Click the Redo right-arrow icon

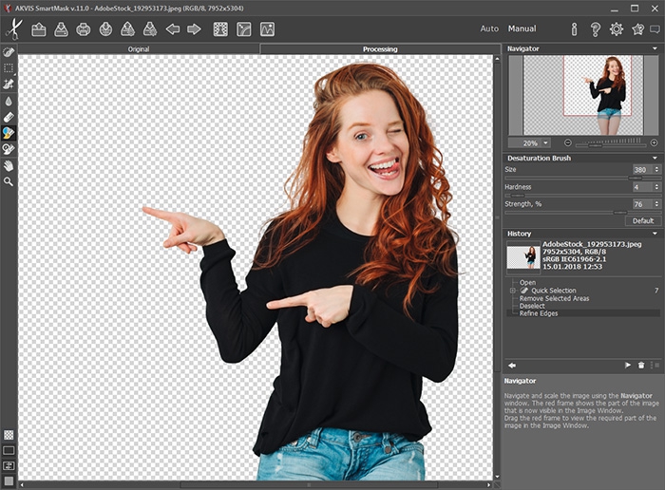(x=194, y=29)
